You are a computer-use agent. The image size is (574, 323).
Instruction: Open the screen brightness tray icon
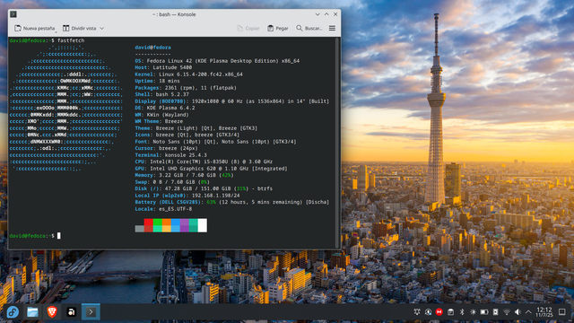(473, 312)
